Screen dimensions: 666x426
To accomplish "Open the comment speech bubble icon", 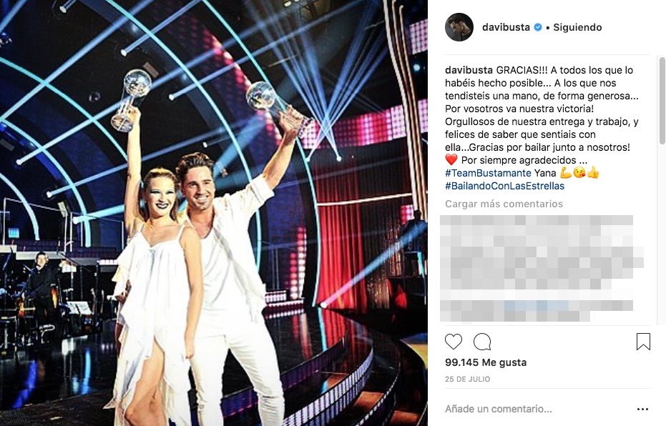I will coord(482,342).
